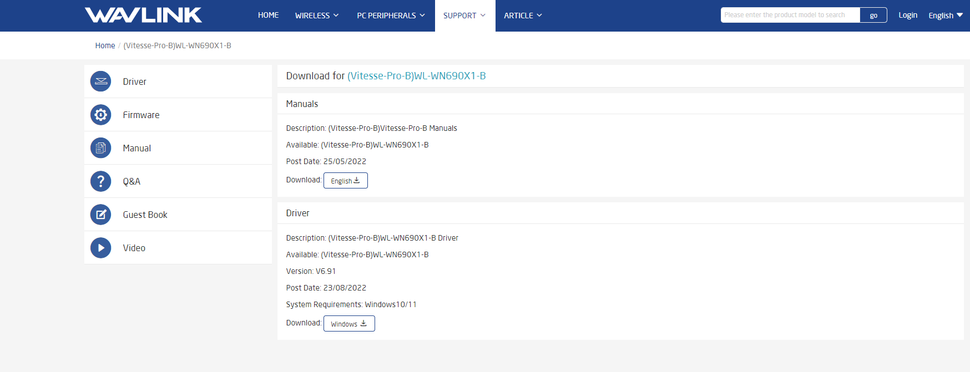This screenshot has width=970, height=372.
Task: Click the Q&A question mark icon
Action: [100, 181]
